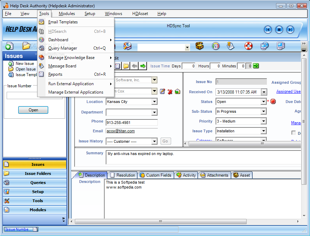The image size is (310, 236).
Task: Click the status bar Issue Number icon
Action: [x=35, y=229]
